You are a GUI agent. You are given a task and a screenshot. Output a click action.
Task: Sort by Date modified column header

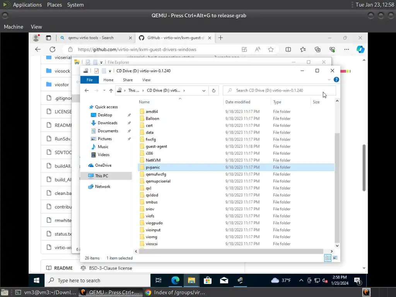coord(238,102)
